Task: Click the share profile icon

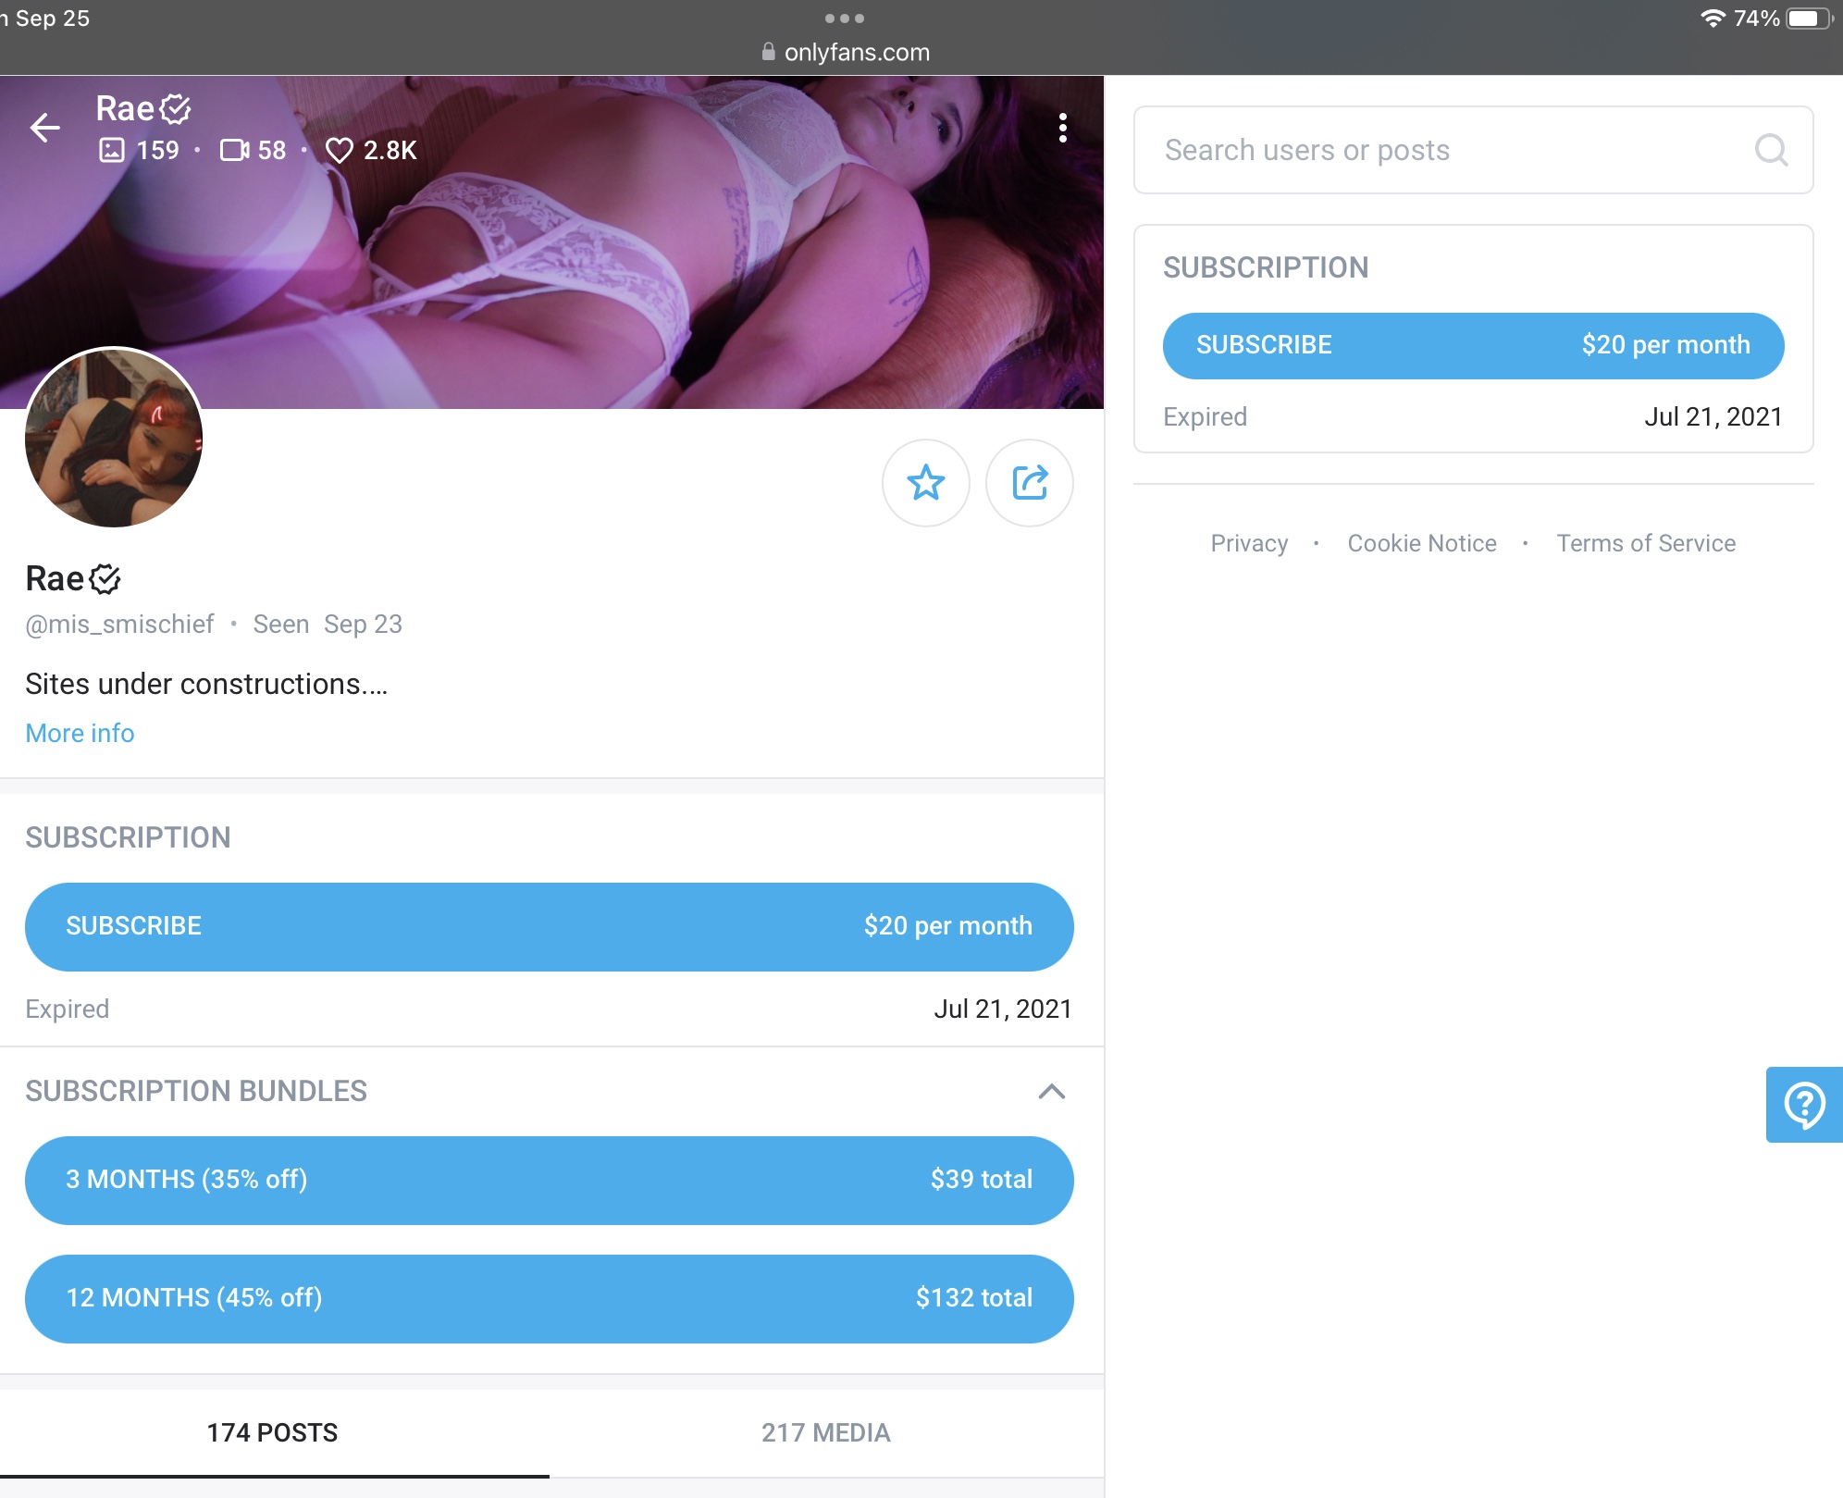Action: click(1029, 483)
